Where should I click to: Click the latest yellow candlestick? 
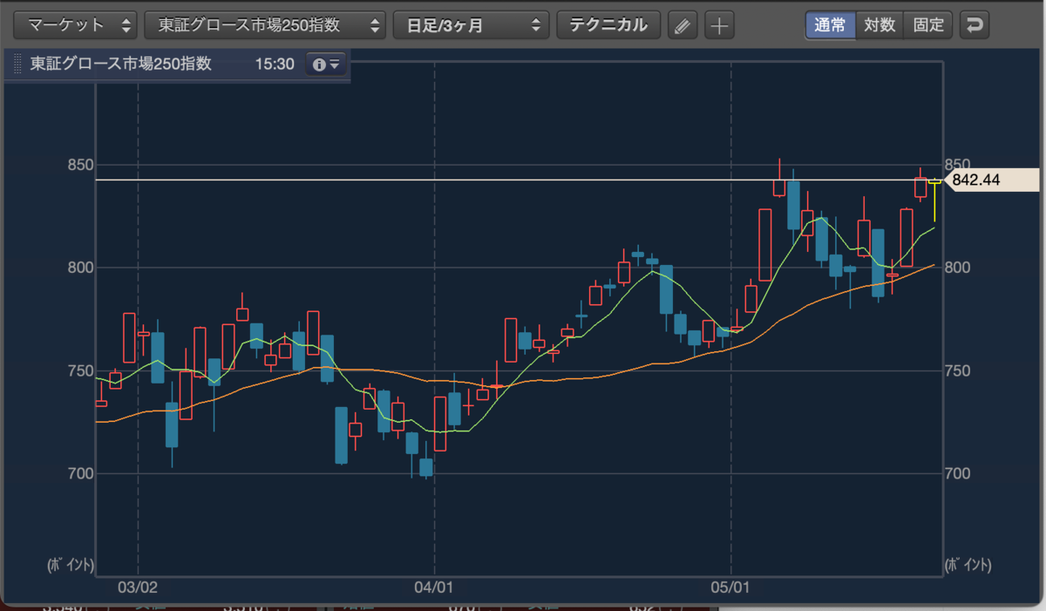[x=935, y=200]
